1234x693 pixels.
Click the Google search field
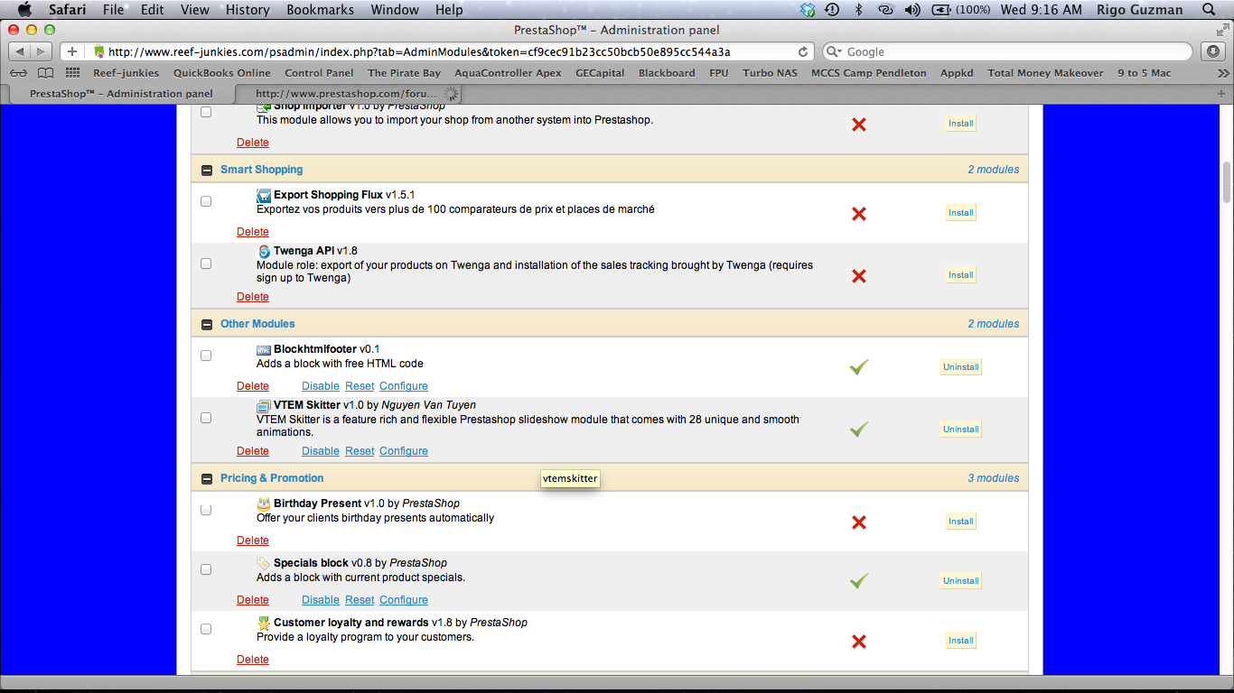coord(1007,51)
